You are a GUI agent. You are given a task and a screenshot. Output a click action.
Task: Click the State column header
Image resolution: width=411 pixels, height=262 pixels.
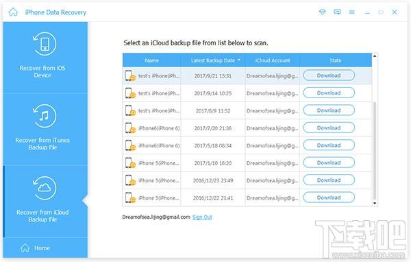tap(336, 60)
